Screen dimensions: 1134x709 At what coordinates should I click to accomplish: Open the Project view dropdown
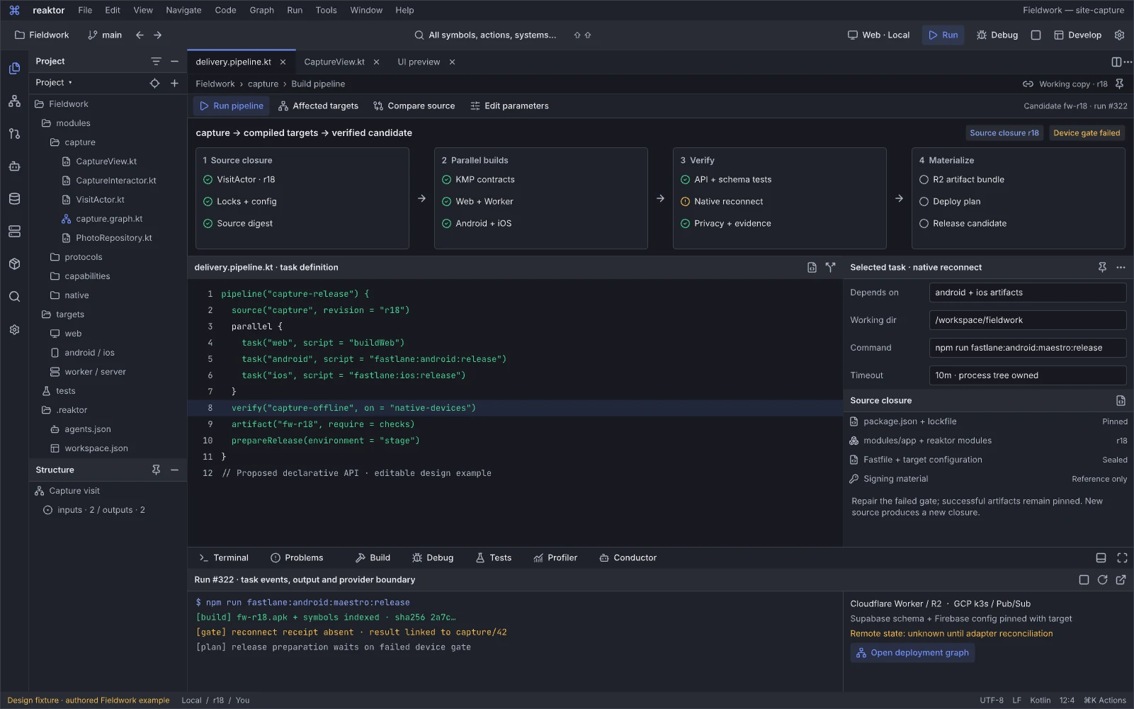point(54,83)
